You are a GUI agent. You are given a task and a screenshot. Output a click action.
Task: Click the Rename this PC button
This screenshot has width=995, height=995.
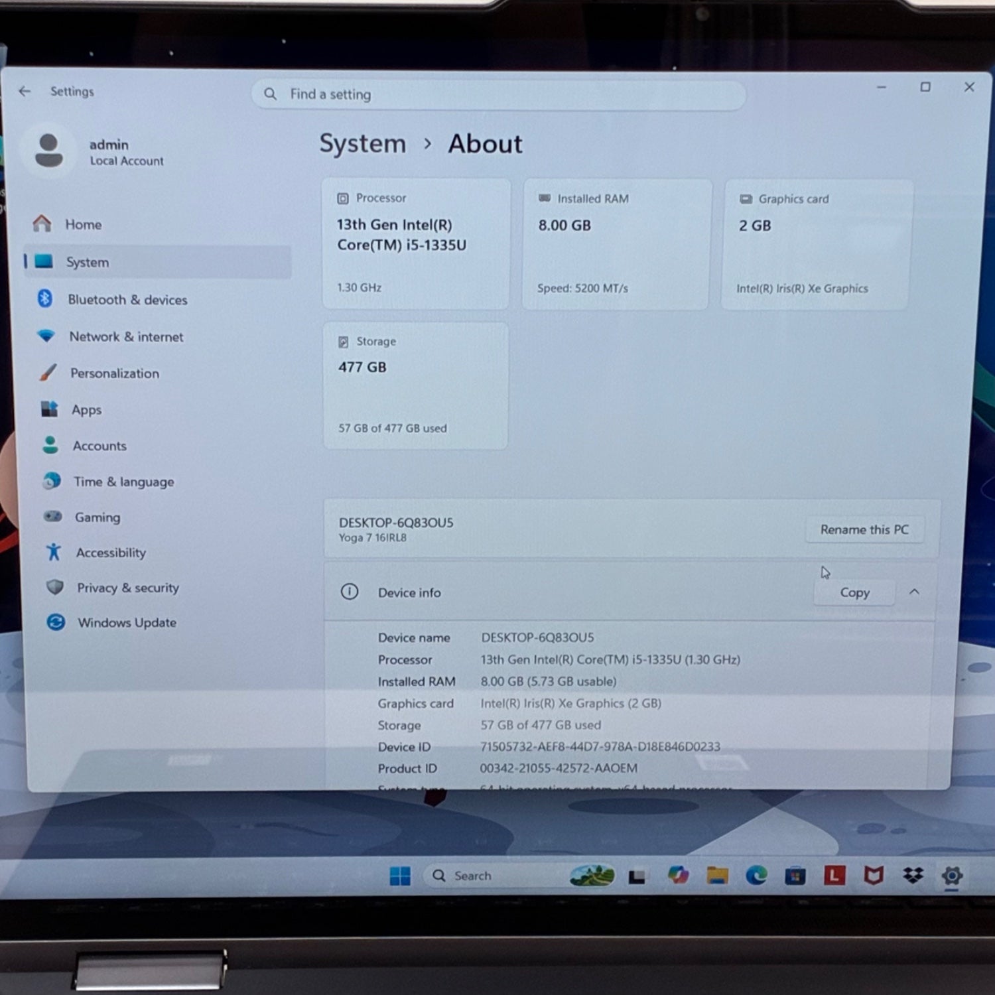[864, 529]
